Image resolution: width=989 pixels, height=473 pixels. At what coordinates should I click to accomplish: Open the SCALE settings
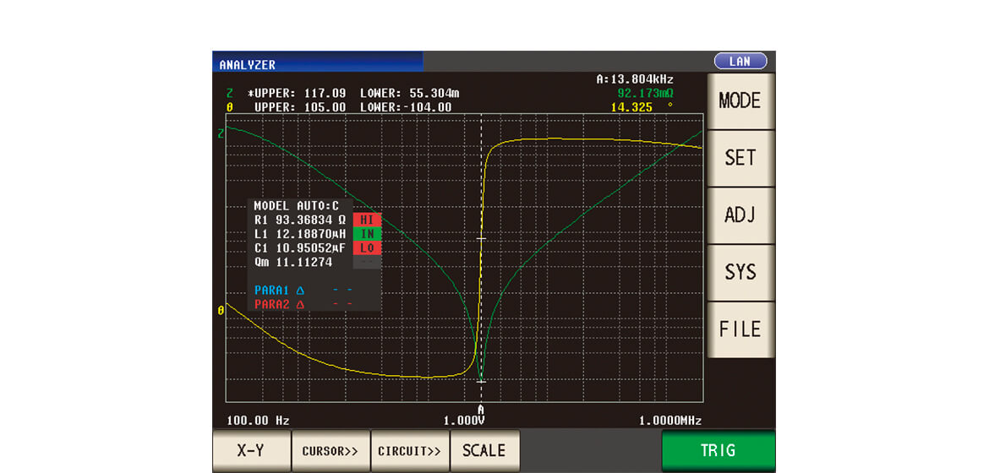coord(484,450)
